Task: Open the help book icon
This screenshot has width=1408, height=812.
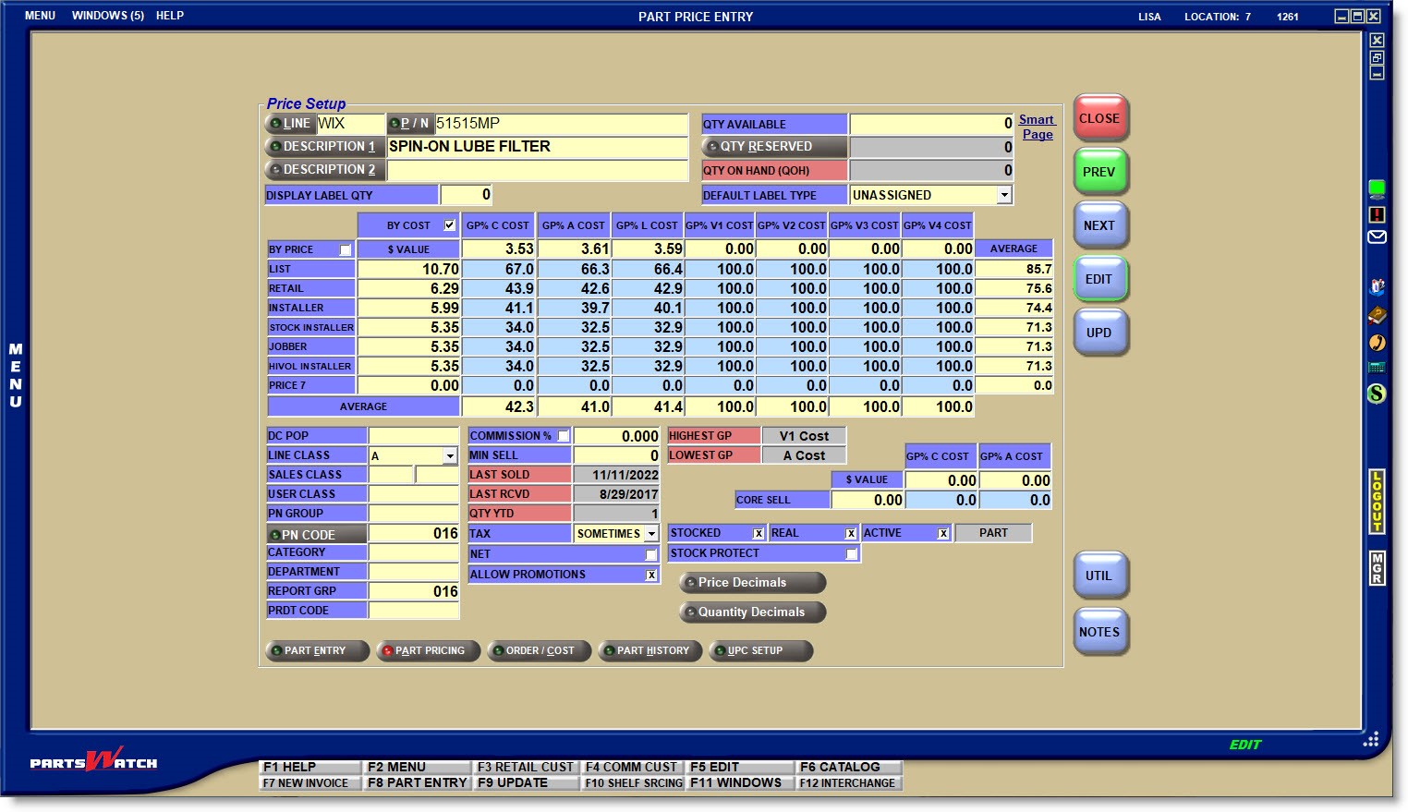Action: tap(1377, 316)
